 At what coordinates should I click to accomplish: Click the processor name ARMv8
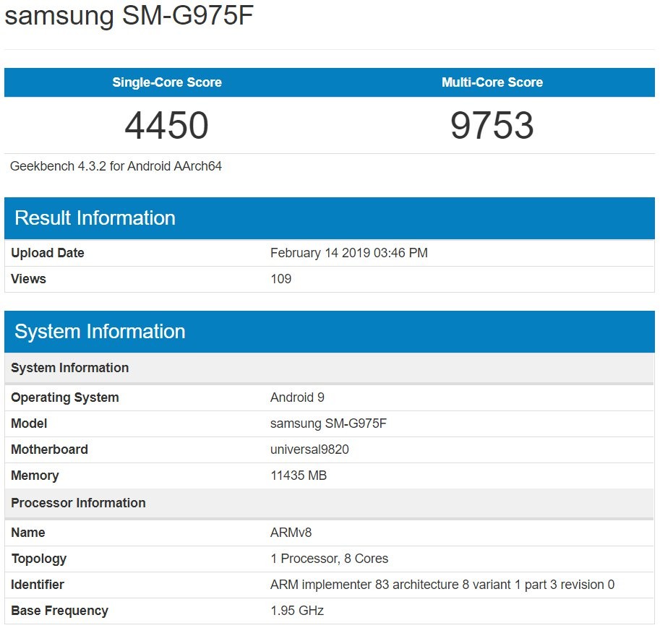click(x=291, y=533)
